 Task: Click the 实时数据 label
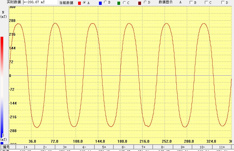pos(14,2)
